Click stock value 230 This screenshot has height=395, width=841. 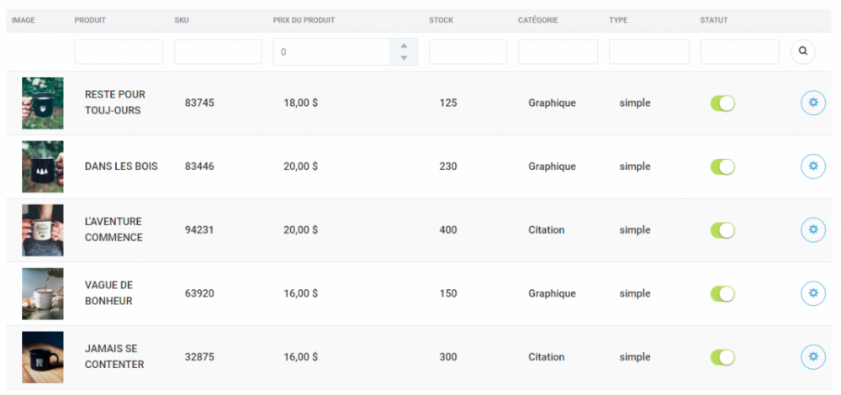coord(448,166)
